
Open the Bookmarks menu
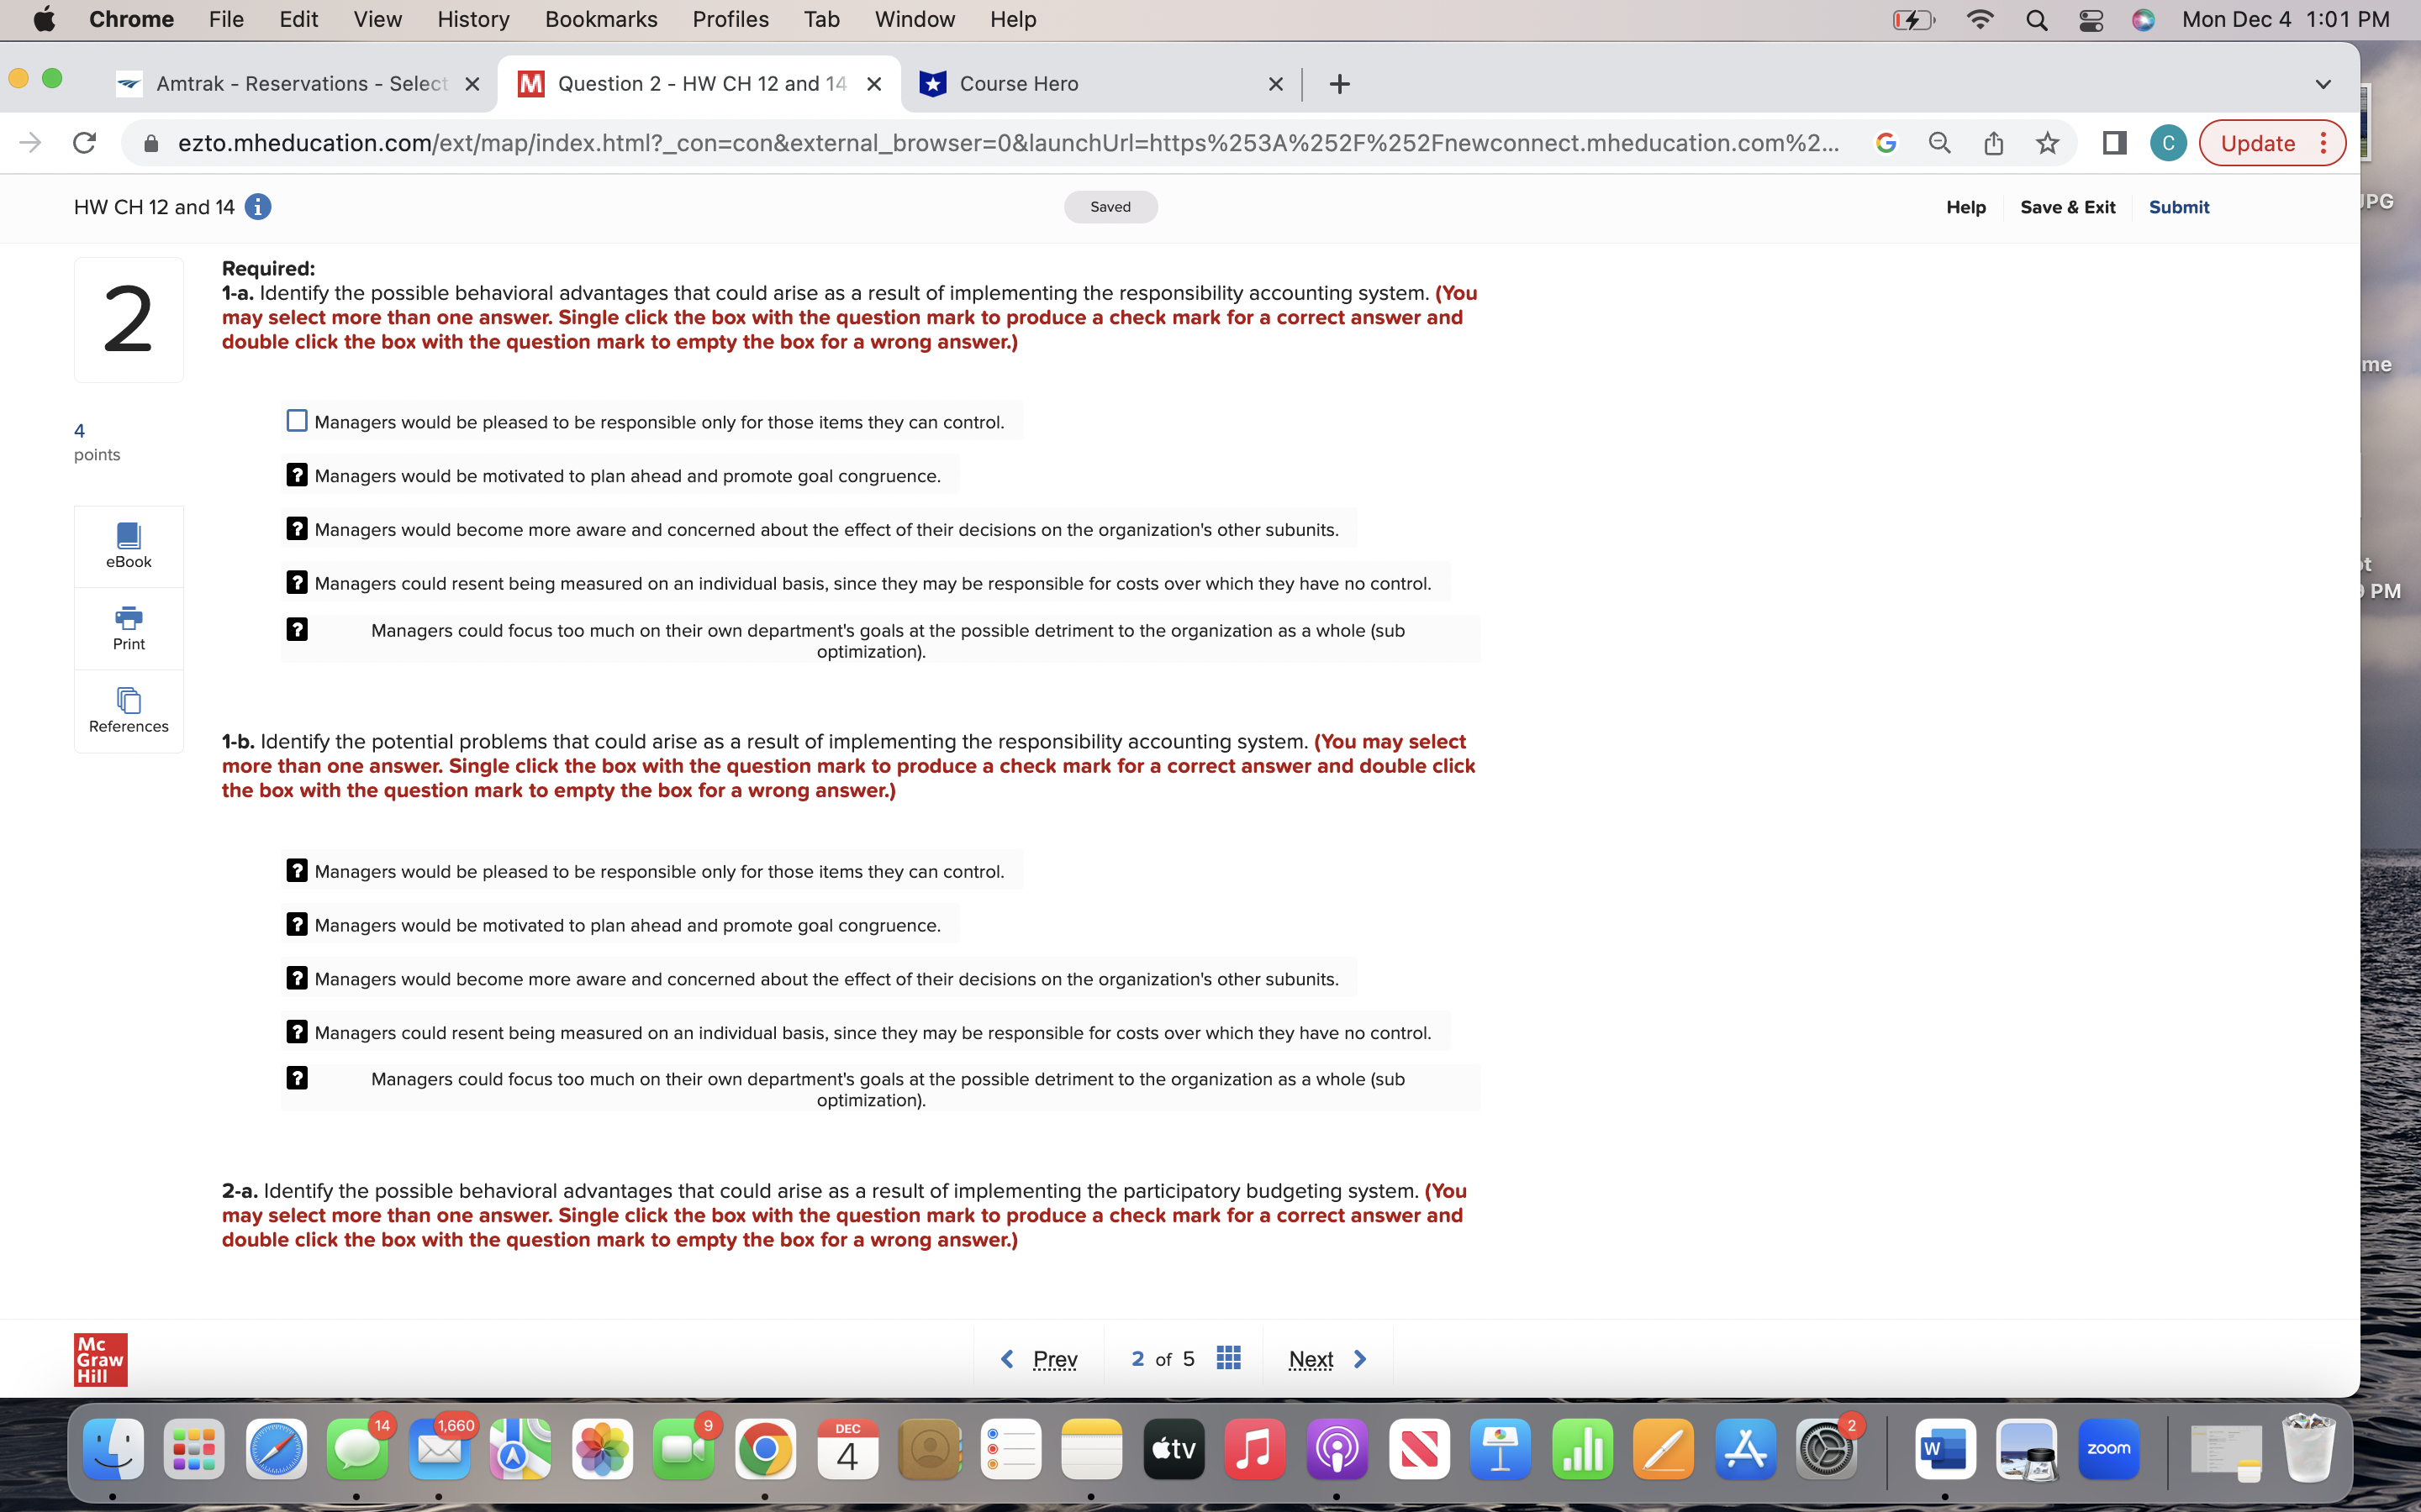pyautogui.click(x=600, y=19)
